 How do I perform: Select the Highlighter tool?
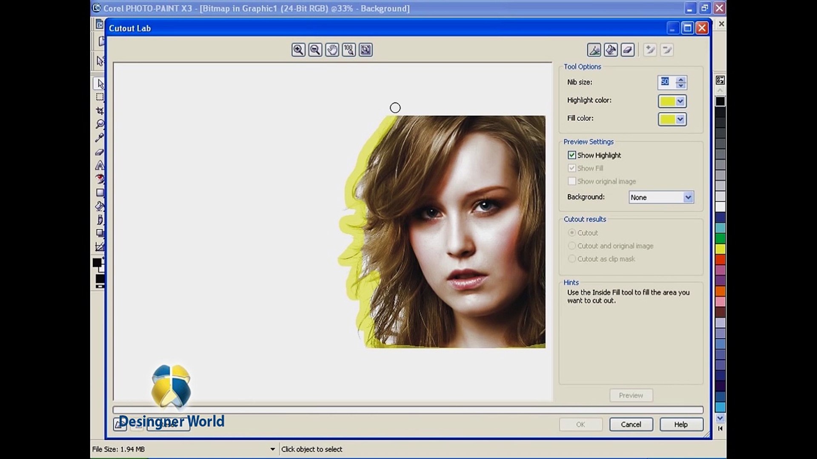tap(594, 50)
